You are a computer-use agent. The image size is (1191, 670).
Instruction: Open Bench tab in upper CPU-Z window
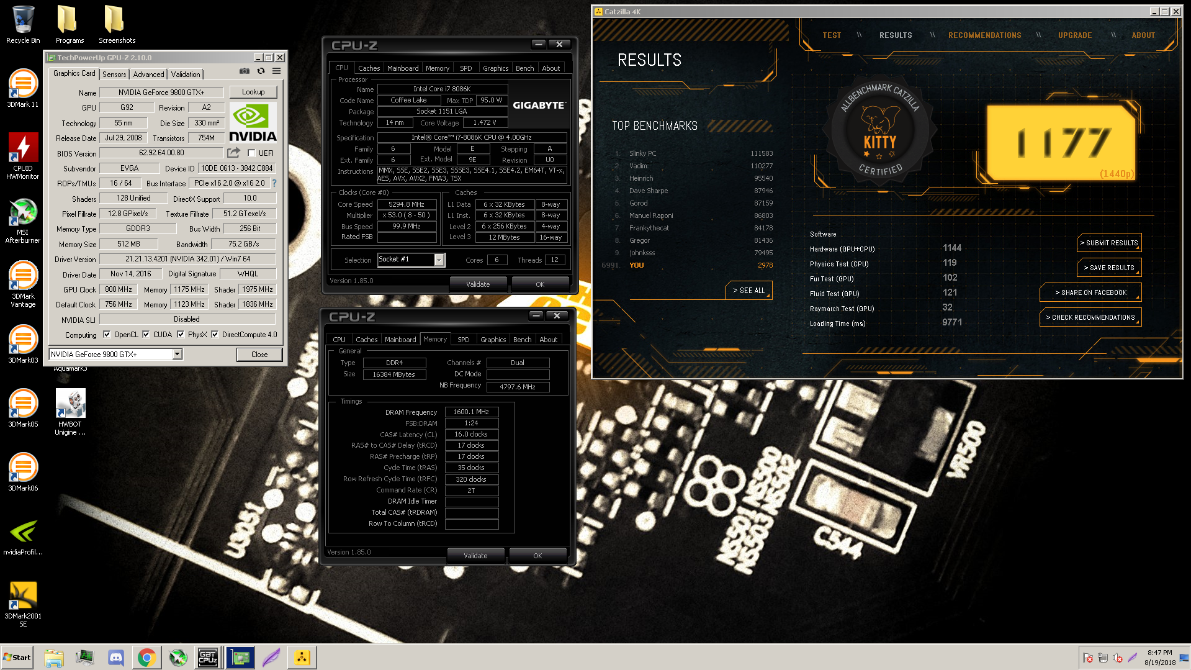click(x=525, y=68)
